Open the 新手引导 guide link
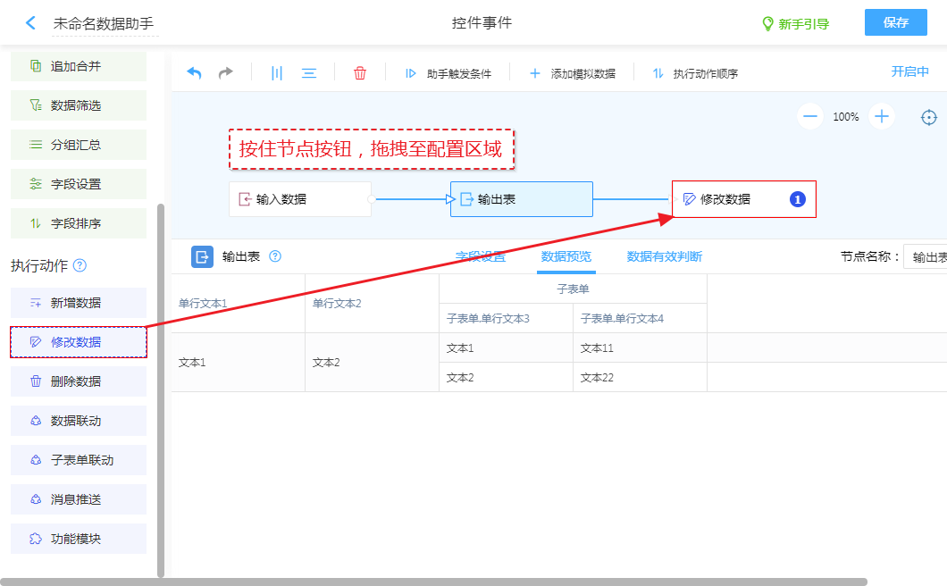 click(795, 24)
